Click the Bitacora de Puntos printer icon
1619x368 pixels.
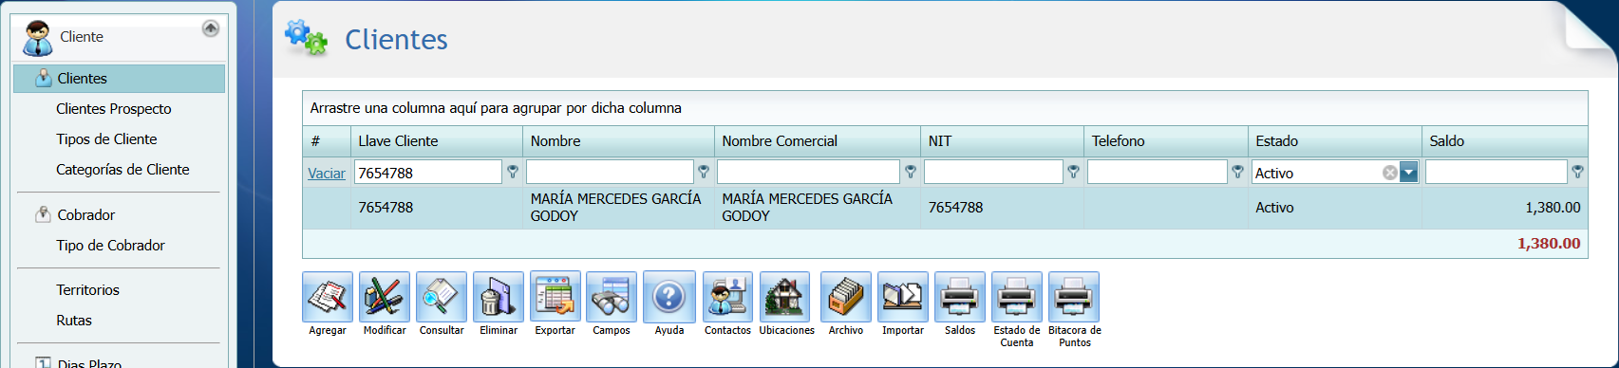click(1074, 297)
